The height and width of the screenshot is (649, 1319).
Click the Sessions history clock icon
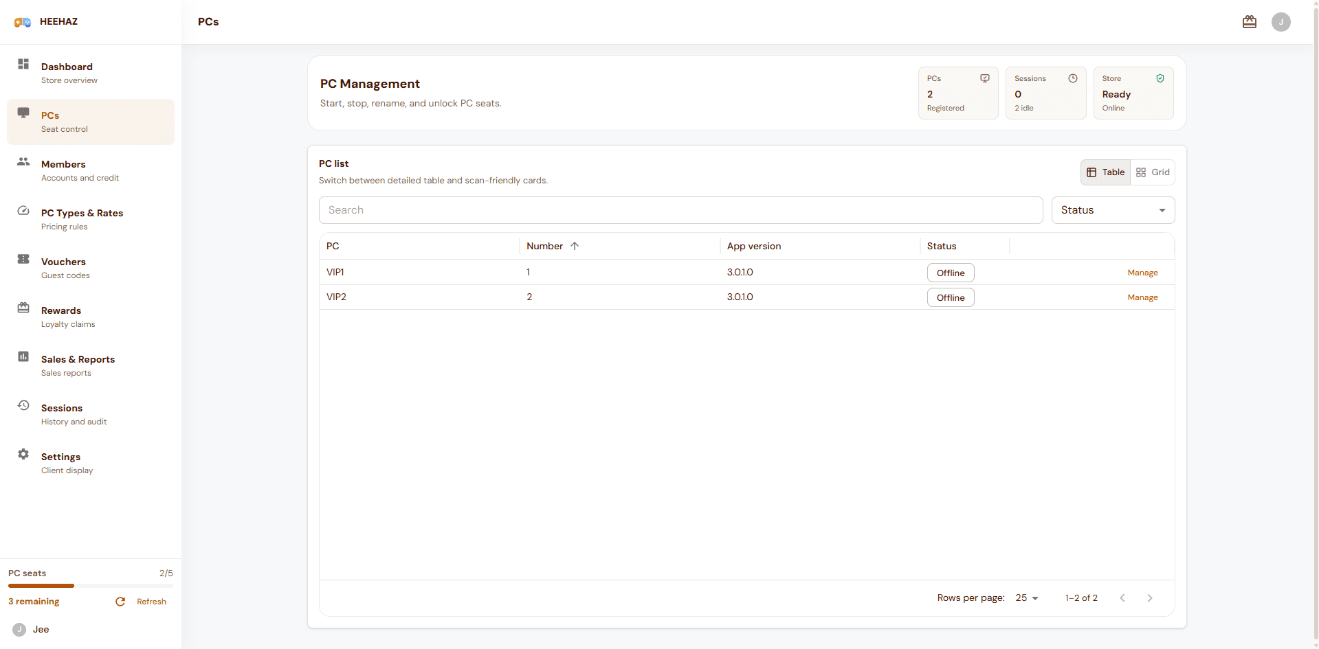tap(23, 405)
